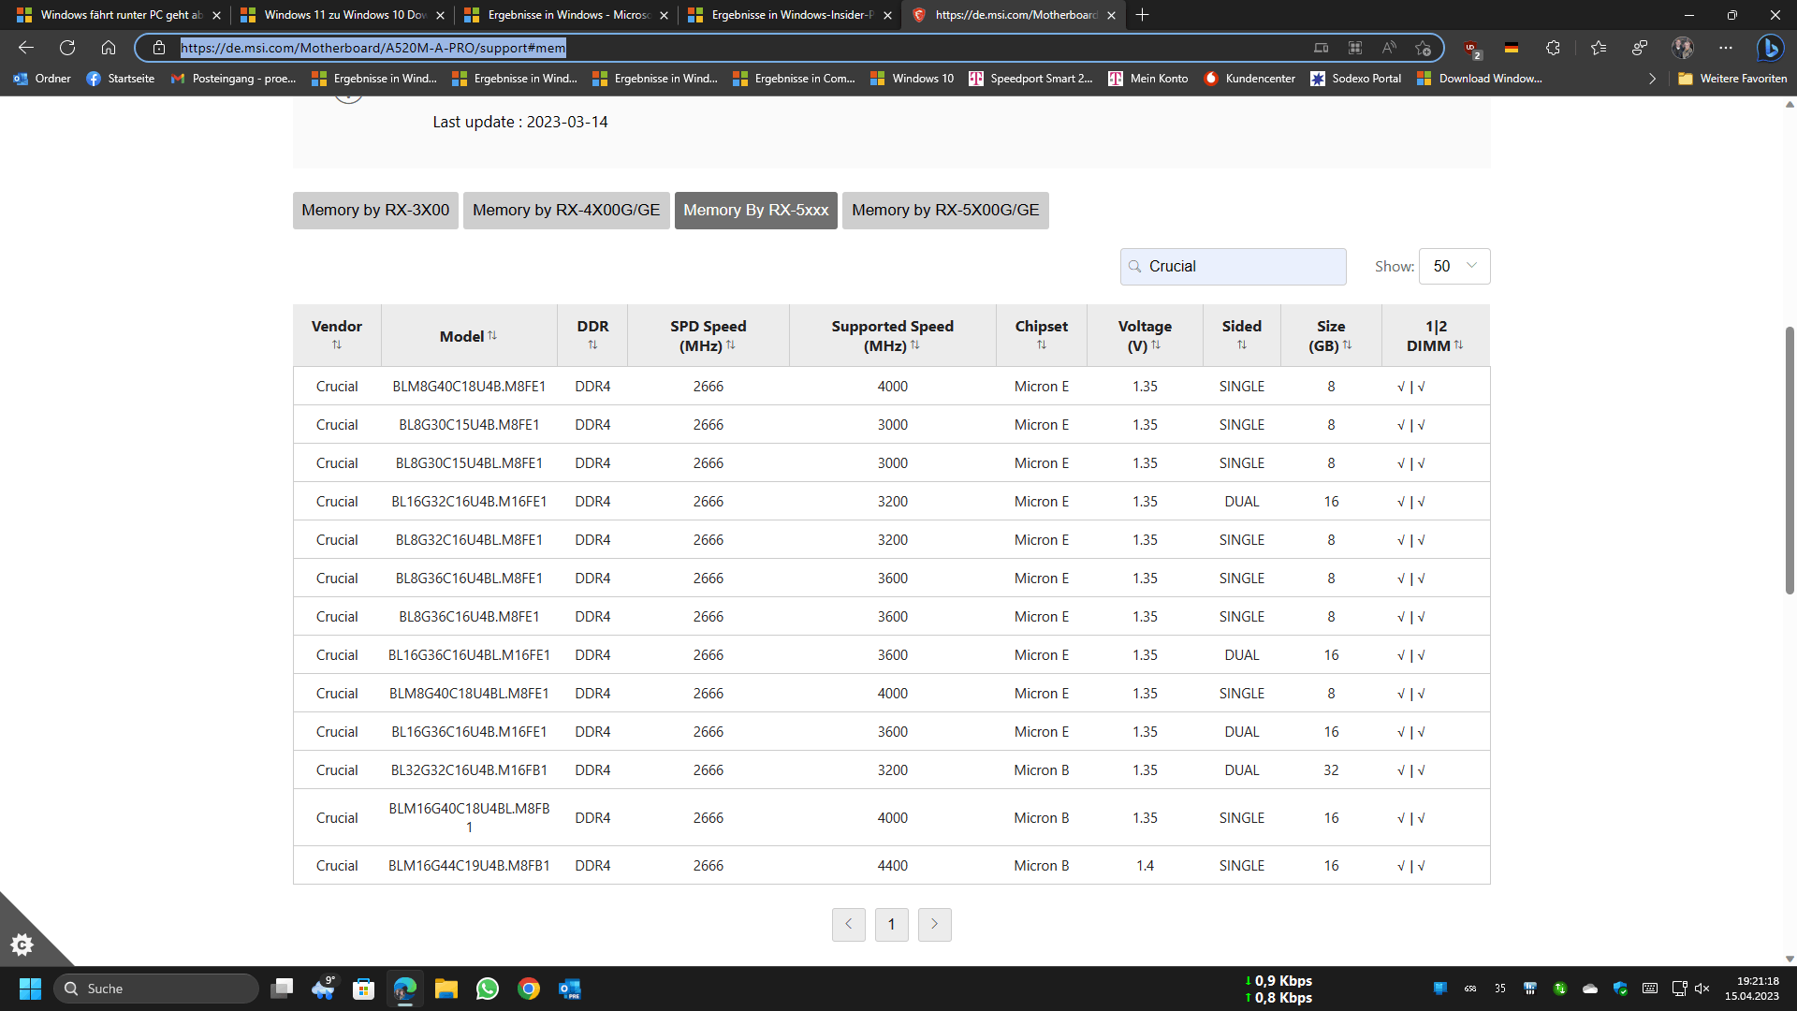Switch to Memory by RX-3X00 tab
This screenshot has width=1797, height=1011.
(375, 211)
